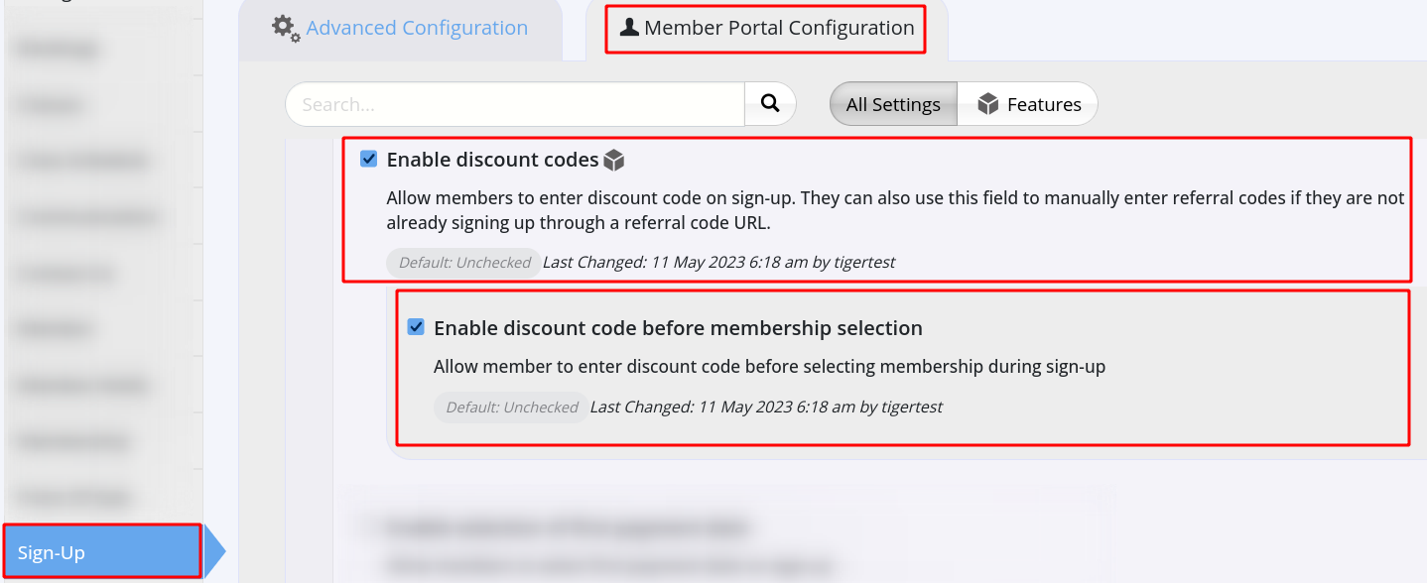The width and height of the screenshot is (1427, 583).
Task: Click Default: Unchecked badge under Enable discount codes
Action: click(464, 263)
